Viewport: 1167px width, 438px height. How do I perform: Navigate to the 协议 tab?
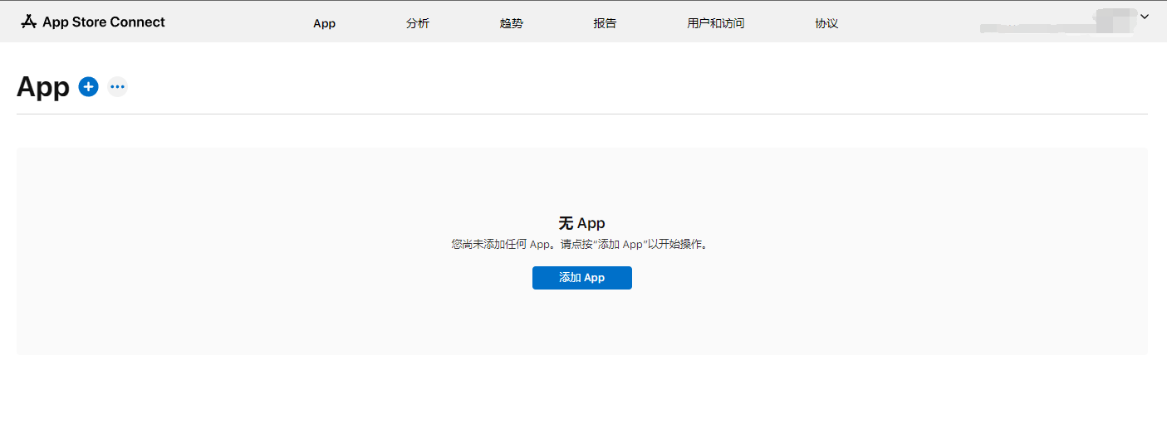826,23
